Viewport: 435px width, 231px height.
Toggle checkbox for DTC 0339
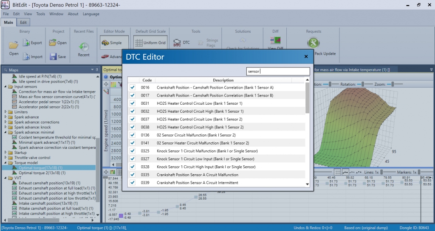[x=133, y=183]
